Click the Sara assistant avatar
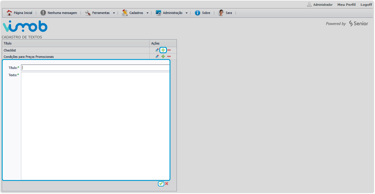Viewport: 375px width, 194px height. (221, 13)
